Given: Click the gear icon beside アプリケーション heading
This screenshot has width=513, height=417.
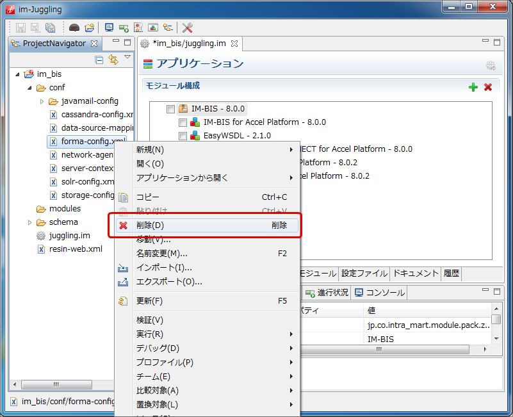Looking at the screenshot, I should (x=491, y=65).
